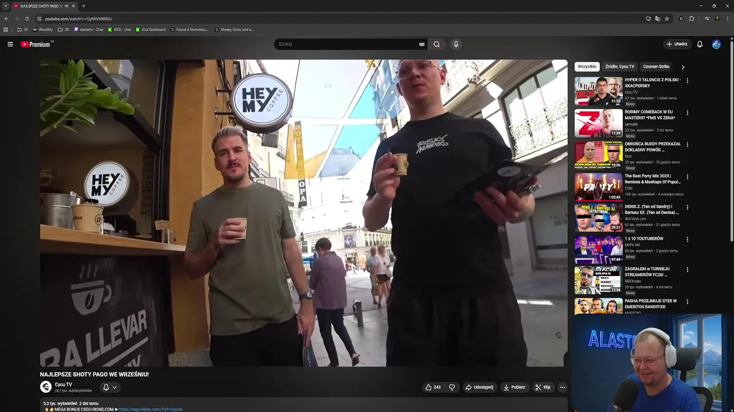
Task: Open ZAGRAŁEM W TURNIEJU STREAMERÓW thumbnail
Action: (x=598, y=280)
